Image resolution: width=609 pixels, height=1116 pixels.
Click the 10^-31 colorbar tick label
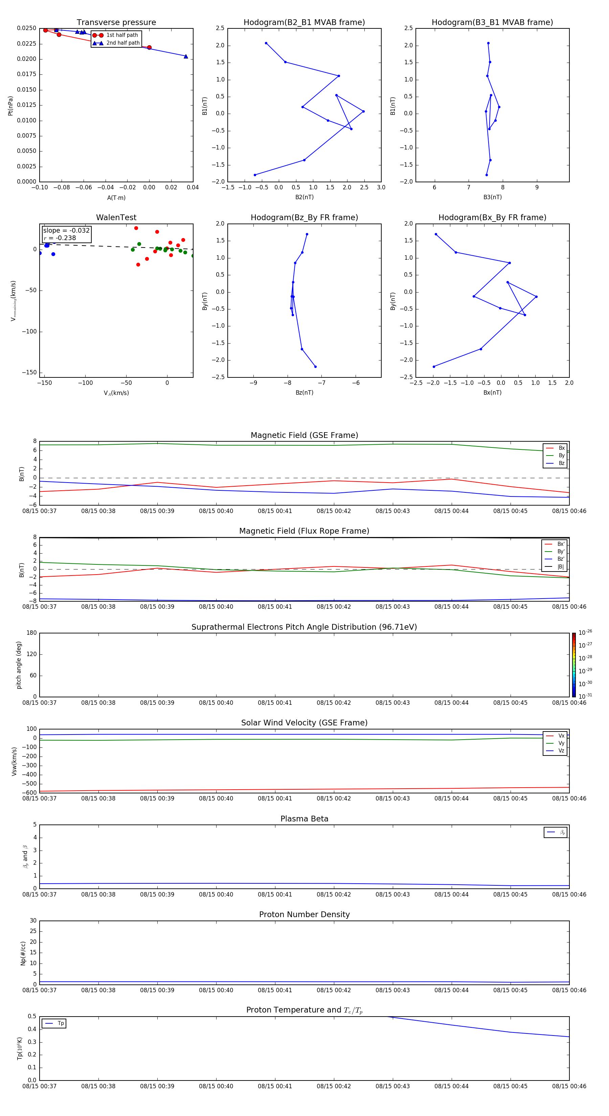tap(585, 696)
